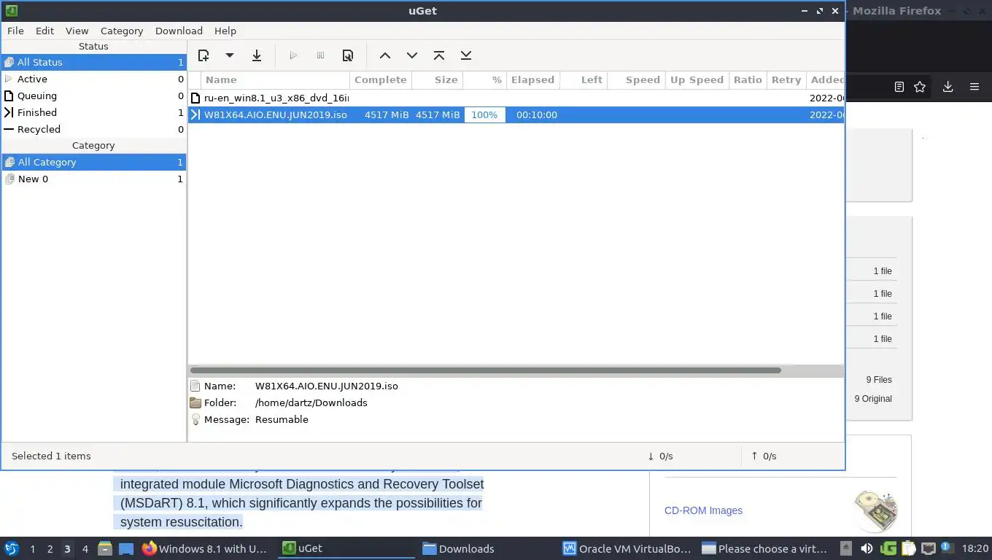
Task: Click the Speed column header
Action: click(x=636, y=79)
